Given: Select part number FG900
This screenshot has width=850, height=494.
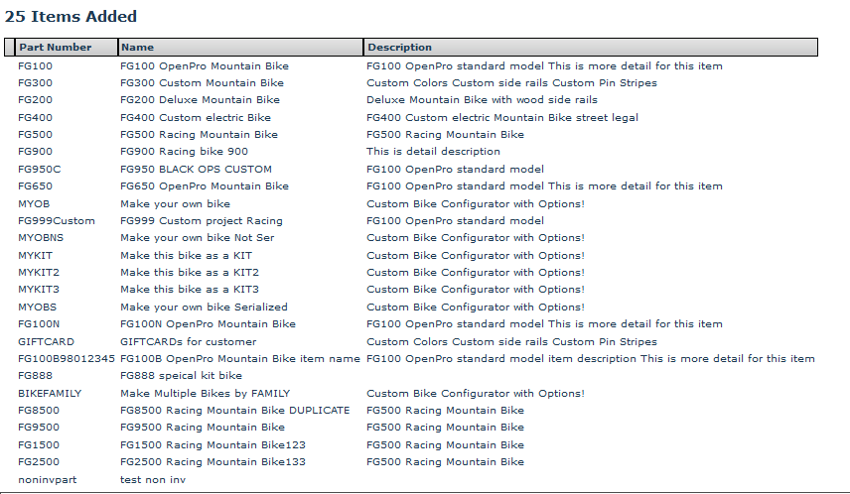Looking at the screenshot, I should coord(35,152).
